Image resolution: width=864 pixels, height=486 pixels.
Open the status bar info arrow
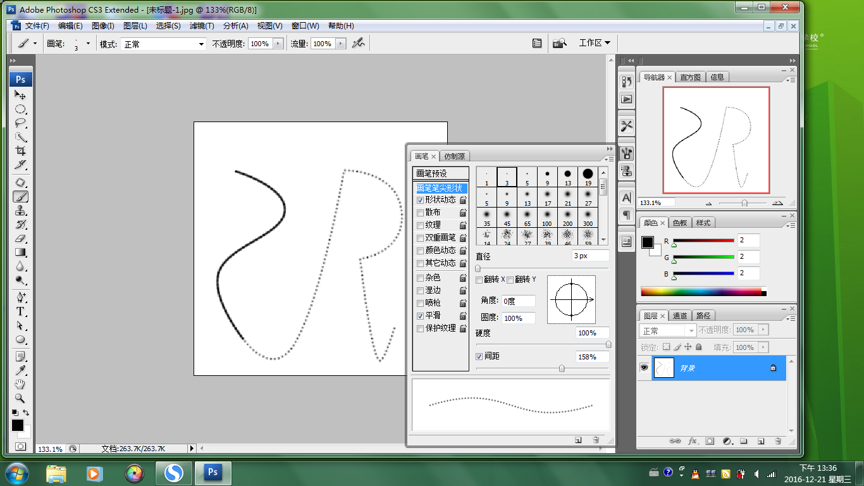(x=192, y=449)
